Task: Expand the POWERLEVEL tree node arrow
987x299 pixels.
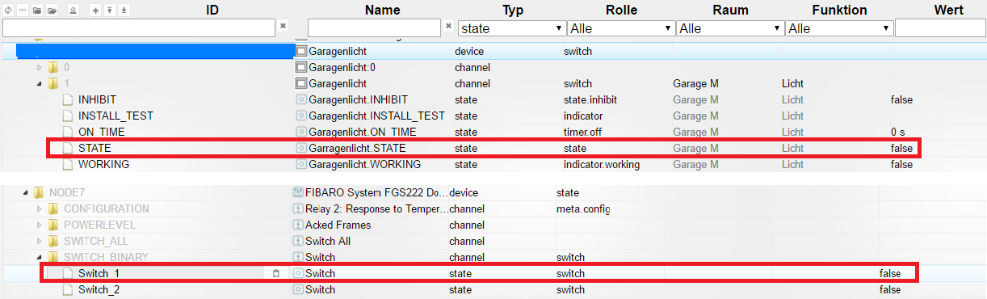Action: pos(39,225)
